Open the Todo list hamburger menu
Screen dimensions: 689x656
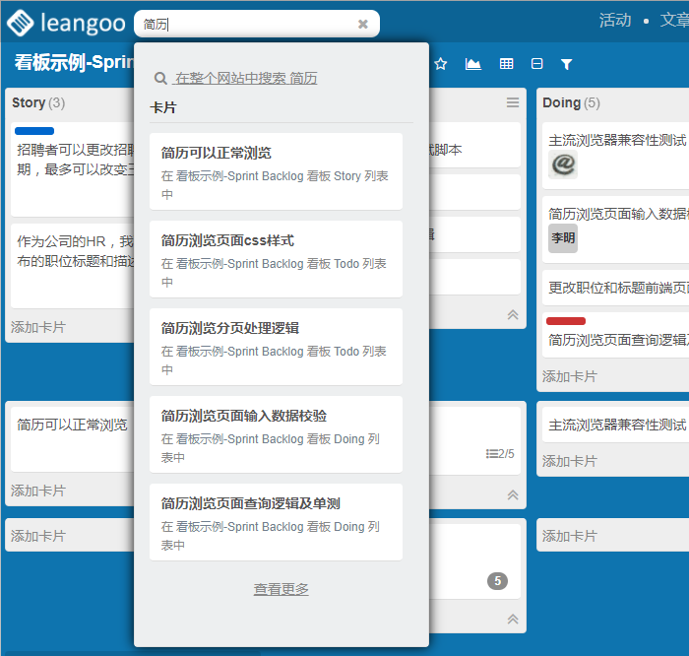[x=512, y=102]
